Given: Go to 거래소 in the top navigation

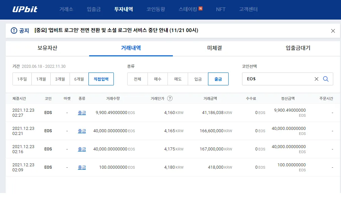Looking at the screenshot, I should coord(66,9).
